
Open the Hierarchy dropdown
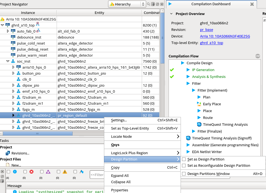tap(127, 4)
